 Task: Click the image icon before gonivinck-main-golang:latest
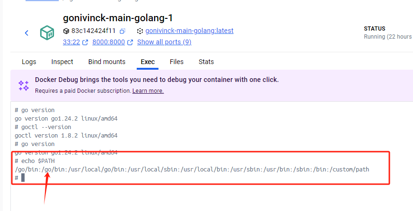click(140, 31)
